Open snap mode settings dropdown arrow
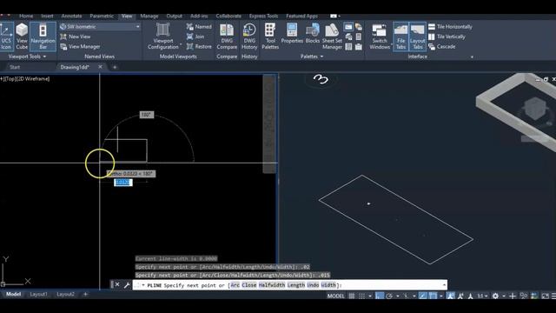Screen dimensions: 556x313 pos(370,296)
